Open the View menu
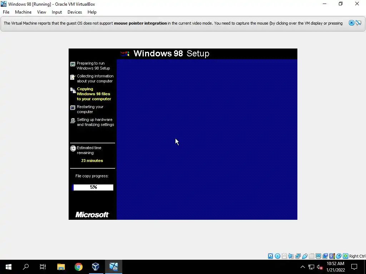The height and width of the screenshot is (274, 366). point(41,12)
